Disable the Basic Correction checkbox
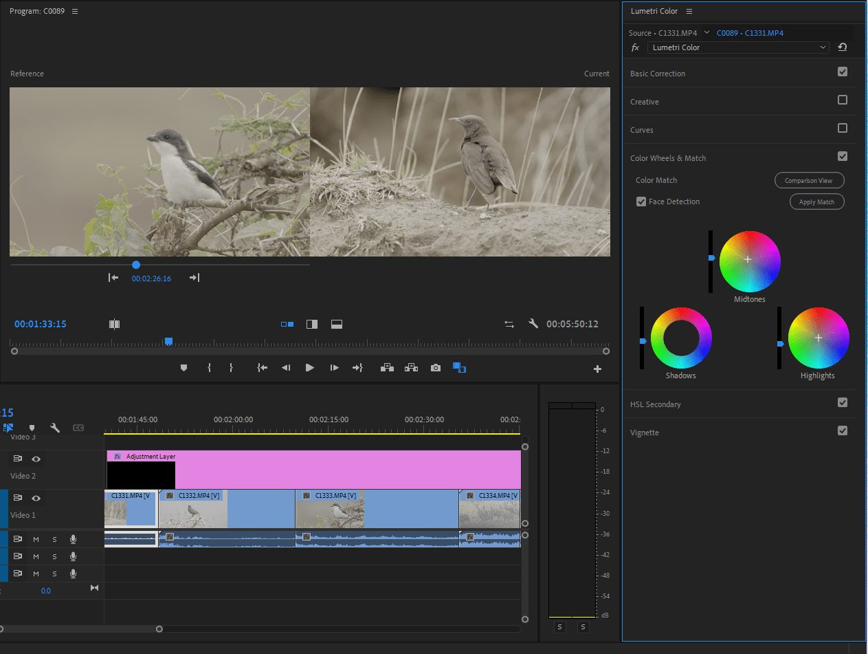The height and width of the screenshot is (654, 868). (843, 72)
